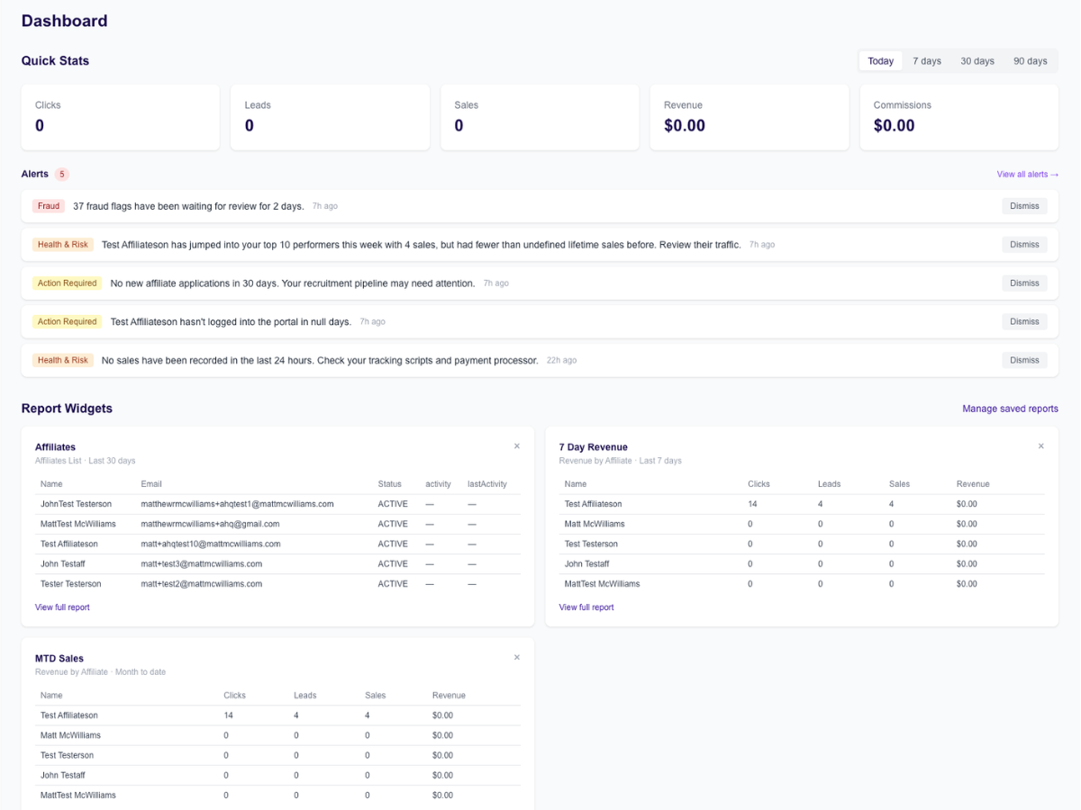This screenshot has width=1081, height=810.
Task: Close the Affiliates report widget
Action: tap(517, 446)
